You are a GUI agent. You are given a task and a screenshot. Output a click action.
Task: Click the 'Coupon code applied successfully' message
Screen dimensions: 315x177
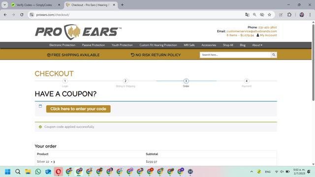coord(69,127)
